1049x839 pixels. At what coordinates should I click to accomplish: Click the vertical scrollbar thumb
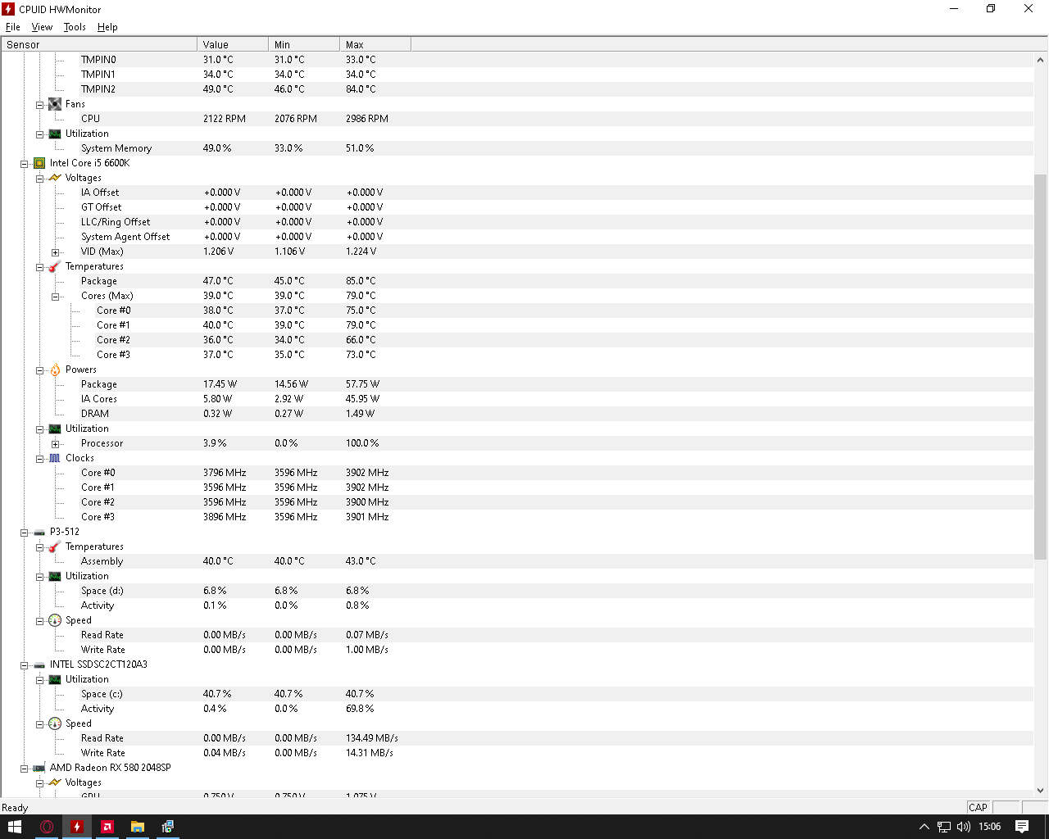tap(1041, 366)
